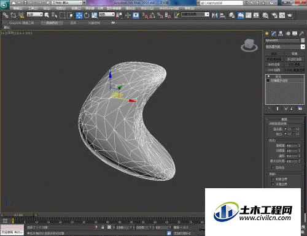This screenshot has width=307, height=236.
Task: Click the Align tool icon
Action: tap(222, 15)
